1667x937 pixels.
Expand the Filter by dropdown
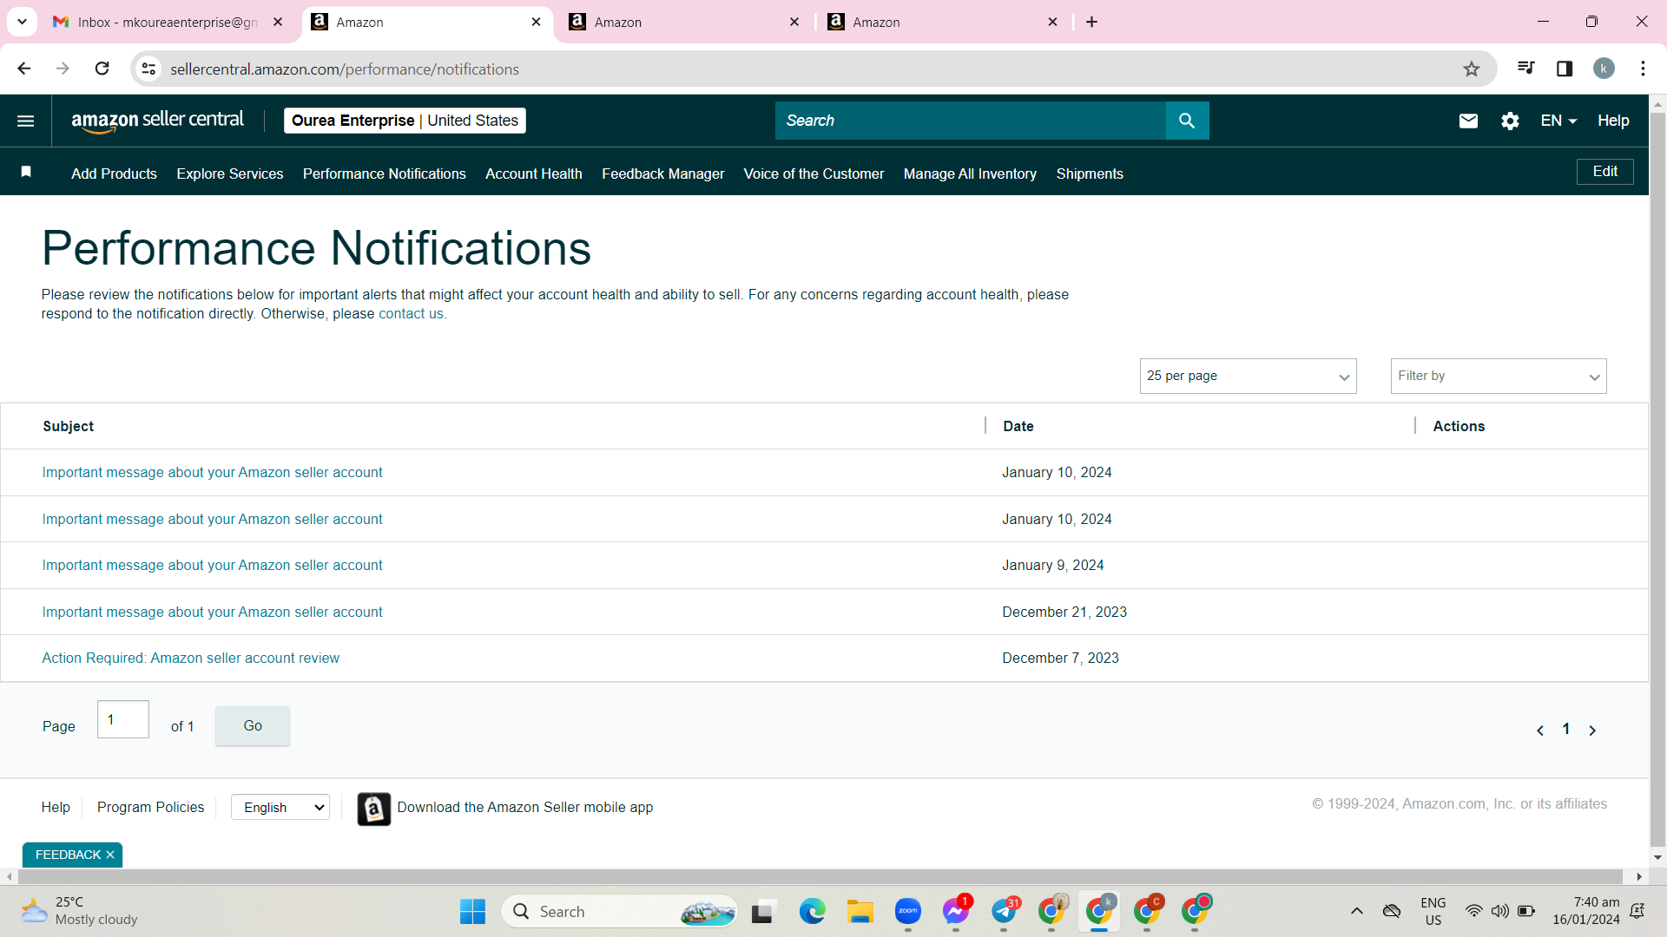1498,376
